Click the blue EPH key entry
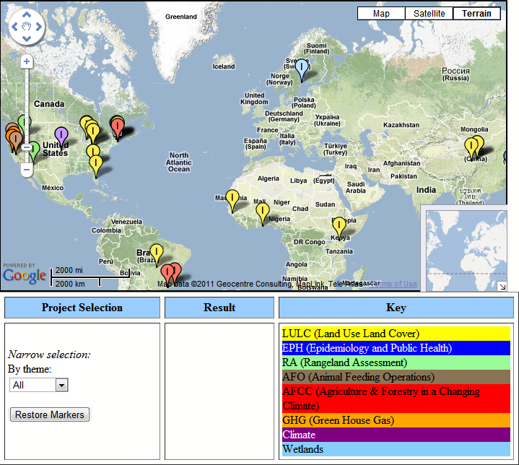Screen dimensions: 519x465 [396, 348]
